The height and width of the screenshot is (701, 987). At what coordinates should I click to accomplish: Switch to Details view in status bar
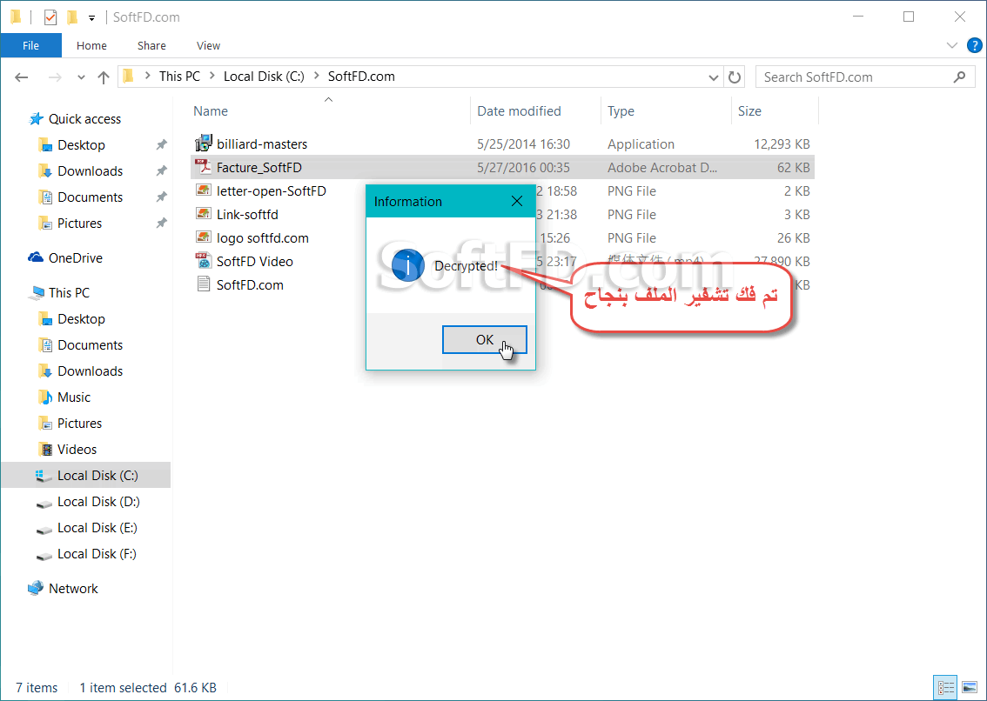[946, 688]
